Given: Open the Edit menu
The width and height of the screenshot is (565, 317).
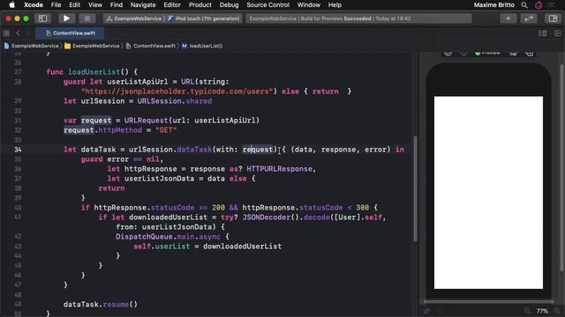Looking at the screenshot, I should [x=74, y=5].
